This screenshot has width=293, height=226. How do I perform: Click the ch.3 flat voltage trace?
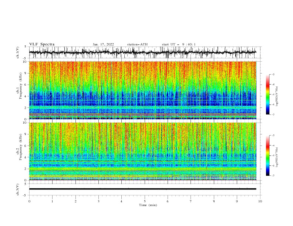click(142, 189)
